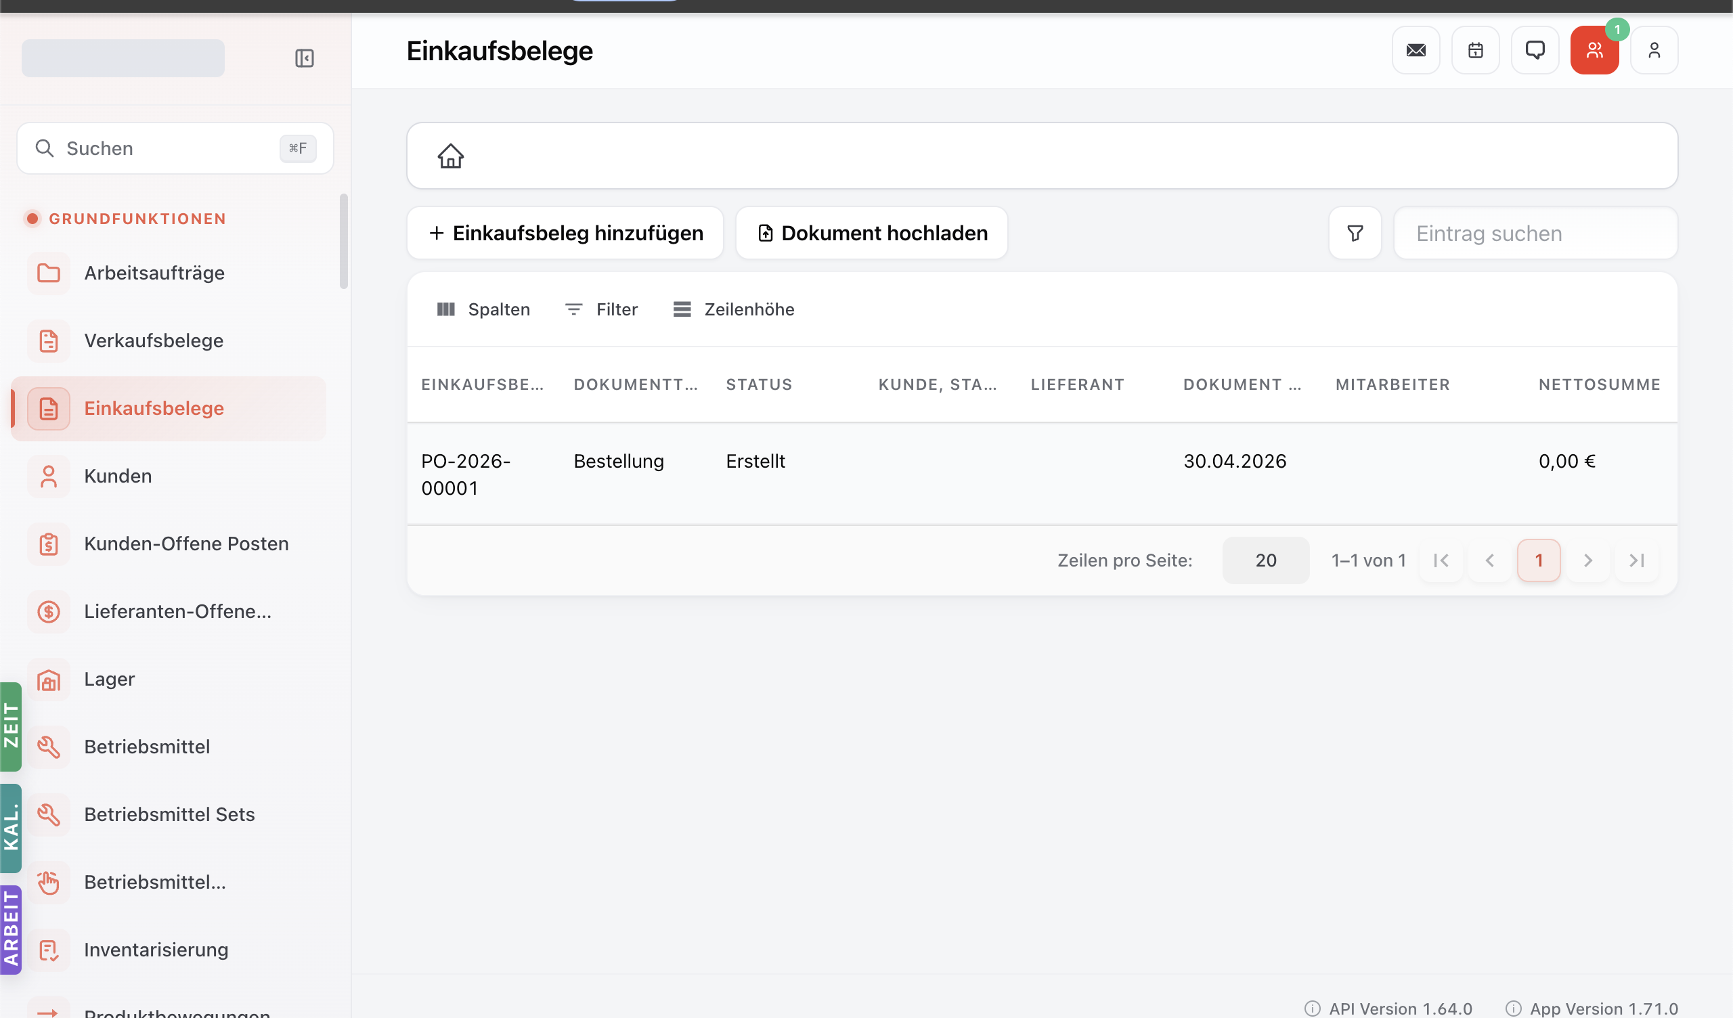Open the Zeilen pro Seite dropdown showing 20
Image resolution: width=1733 pixels, height=1018 pixels.
coord(1265,560)
